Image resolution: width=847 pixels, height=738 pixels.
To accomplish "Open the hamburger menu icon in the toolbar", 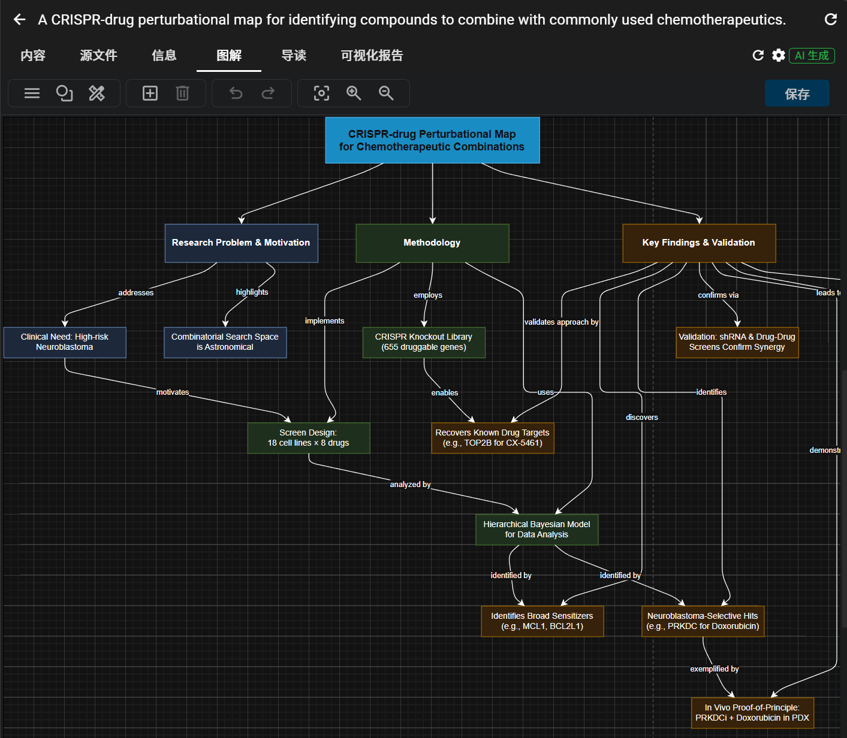I will pos(32,93).
